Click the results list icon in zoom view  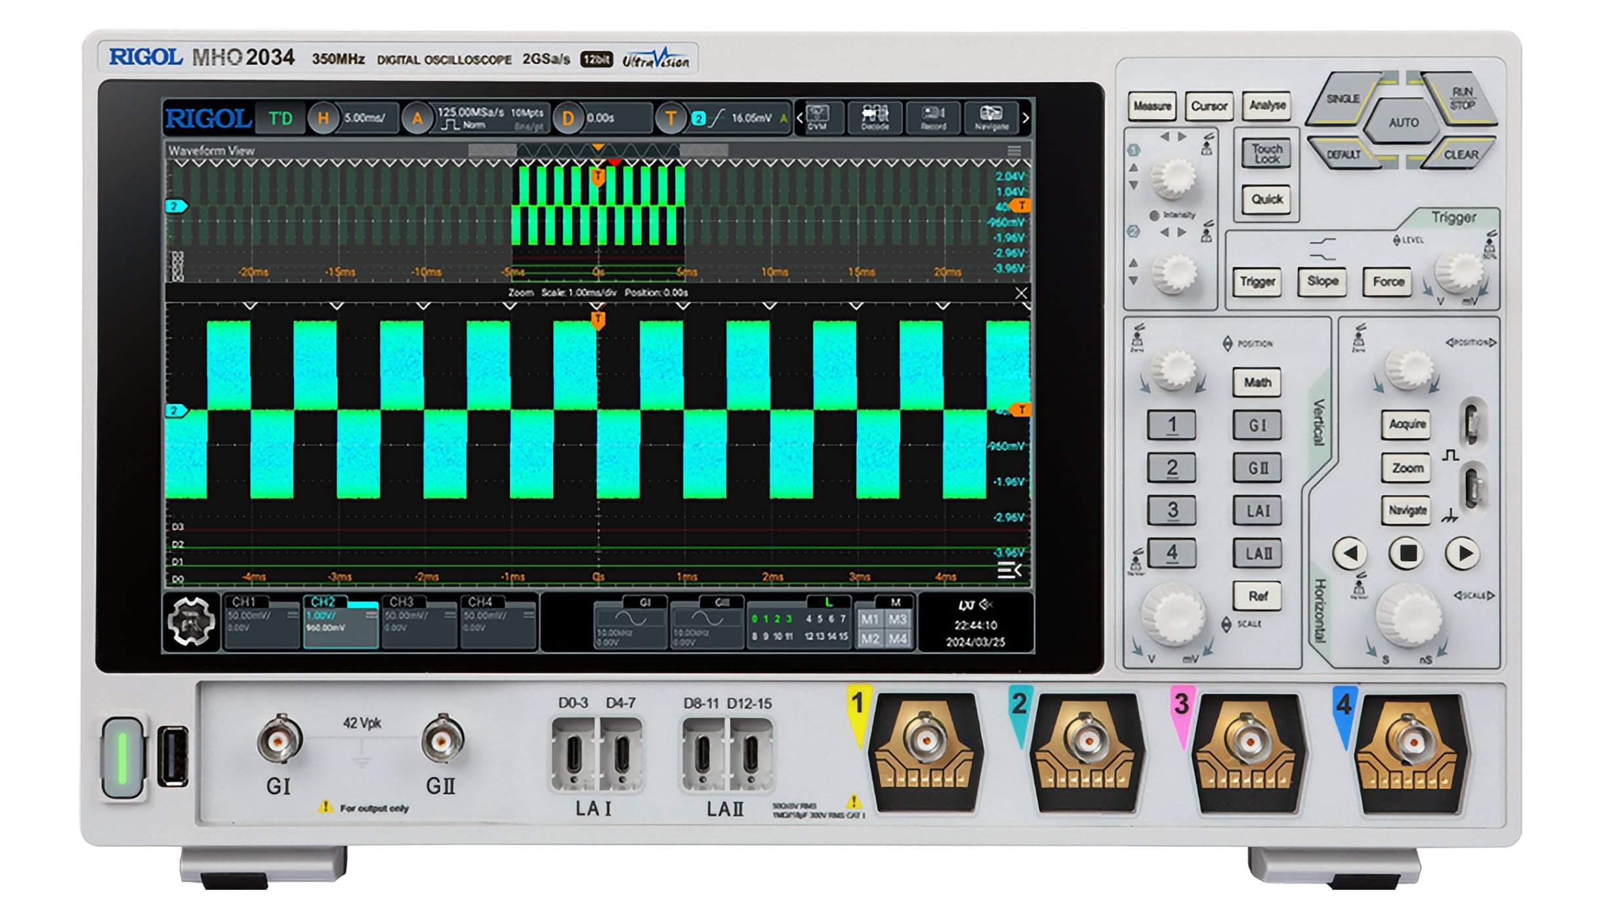(1009, 570)
